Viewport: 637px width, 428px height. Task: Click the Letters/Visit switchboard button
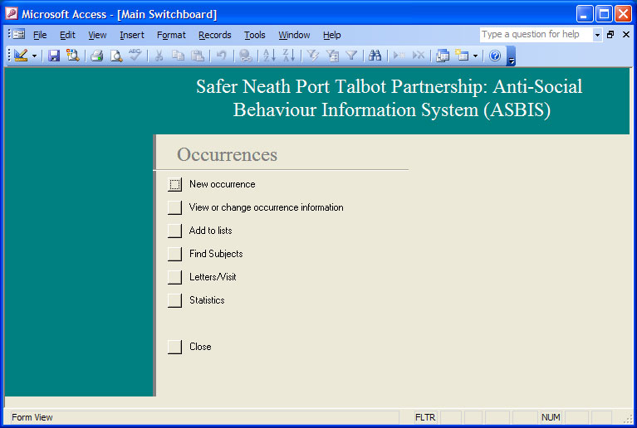[174, 277]
